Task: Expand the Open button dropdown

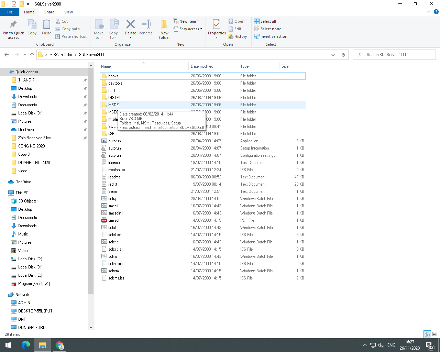Action: (x=247, y=21)
